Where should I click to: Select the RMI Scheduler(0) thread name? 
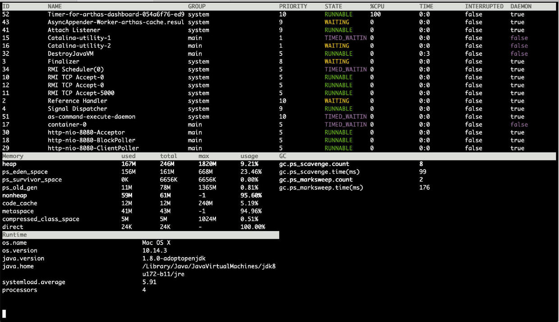pyautogui.click(x=76, y=69)
